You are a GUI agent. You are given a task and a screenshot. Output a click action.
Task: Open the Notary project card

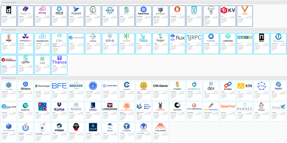(261, 44)
